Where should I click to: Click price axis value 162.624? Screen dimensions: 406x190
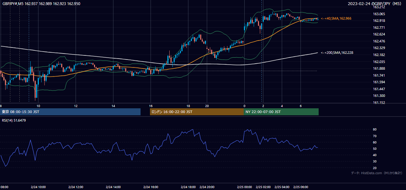tap(379, 35)
